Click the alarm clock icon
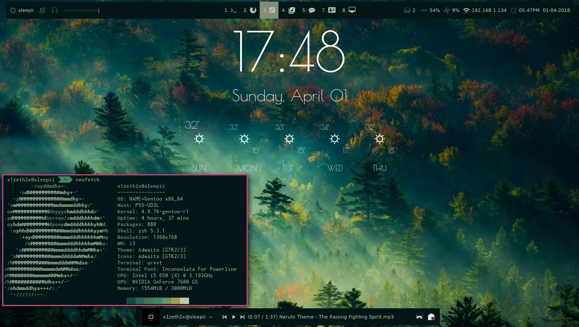Image resolution: width=579 pixels, height=327 pixels. pyautogui.click(x=514, y=10)
